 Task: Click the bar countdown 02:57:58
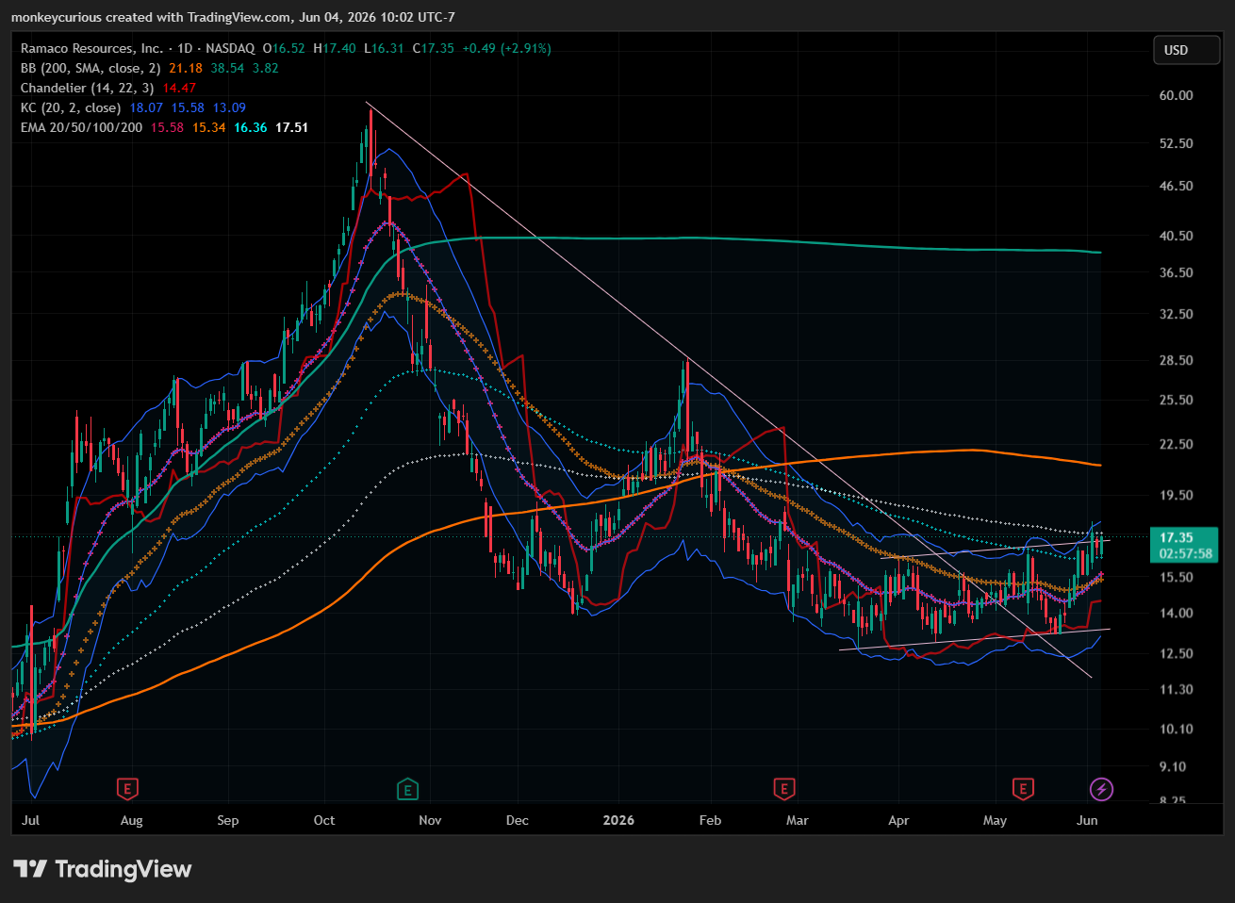1186,553
